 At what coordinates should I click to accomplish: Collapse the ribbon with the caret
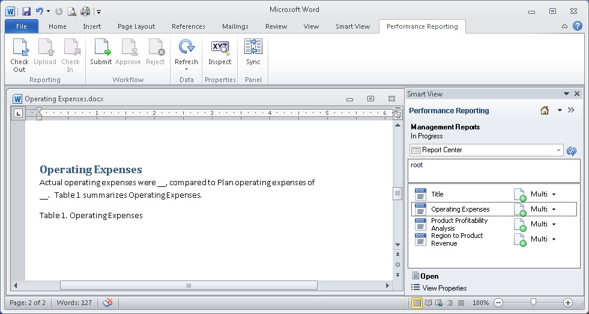(x=564, y=26)
